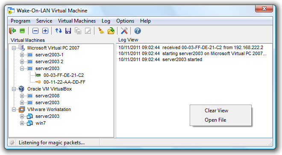Click the monitor icon of server2003 2
This screenshot has width=282, height=155.
pos(30,61)
